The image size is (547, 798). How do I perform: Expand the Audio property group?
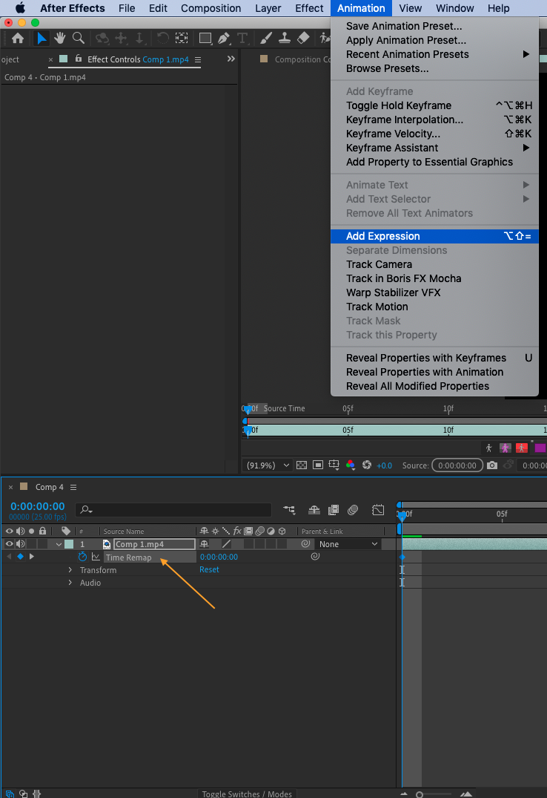(x=70, y=583)
